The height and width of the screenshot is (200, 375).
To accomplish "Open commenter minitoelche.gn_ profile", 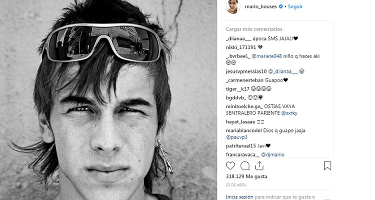I will click(244, 106).
